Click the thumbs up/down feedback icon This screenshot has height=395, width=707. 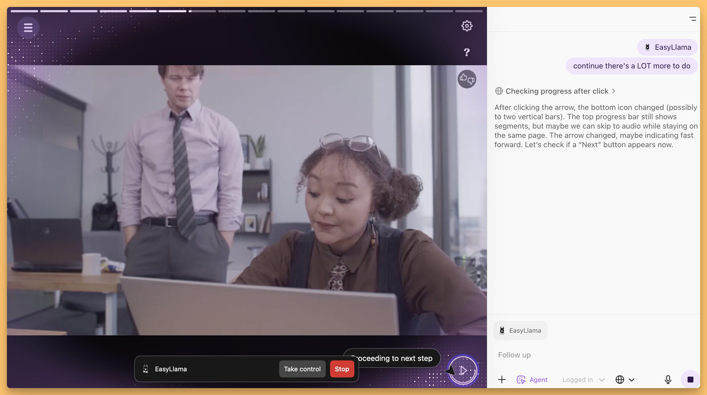click(x=466, y=79)
